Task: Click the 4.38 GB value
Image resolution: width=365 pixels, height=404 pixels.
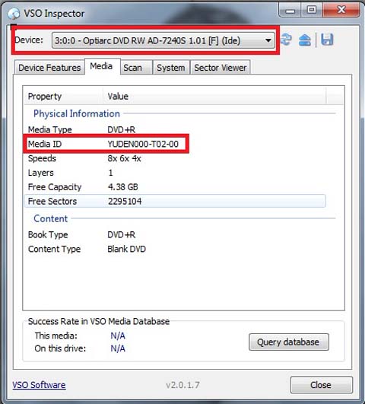Action: [123, 187]
